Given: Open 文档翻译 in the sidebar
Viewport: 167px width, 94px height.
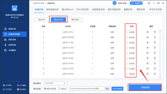Looking at the screenshot, I should click(x=15, y=50).
